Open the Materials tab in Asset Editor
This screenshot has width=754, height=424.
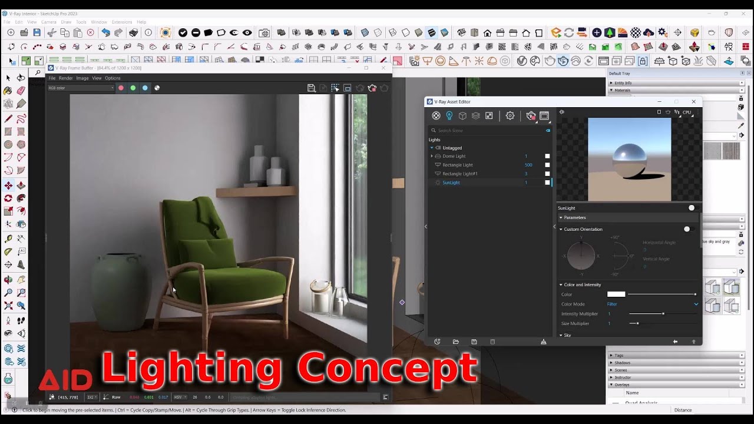click(436, 116)
